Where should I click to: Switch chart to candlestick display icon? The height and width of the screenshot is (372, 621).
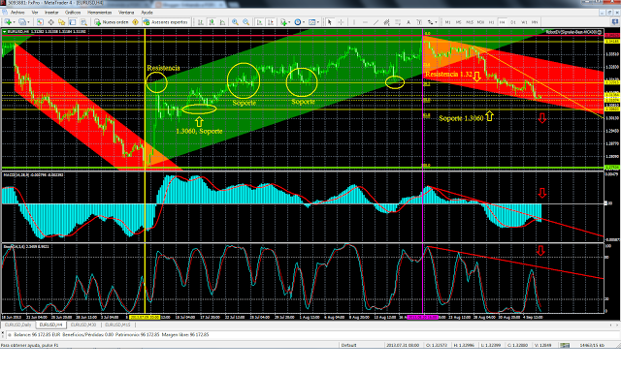[212, 22]
